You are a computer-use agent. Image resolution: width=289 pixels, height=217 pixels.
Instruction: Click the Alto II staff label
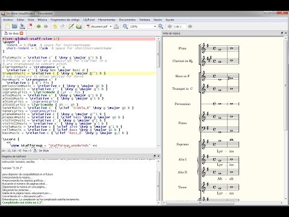(182, 172)
